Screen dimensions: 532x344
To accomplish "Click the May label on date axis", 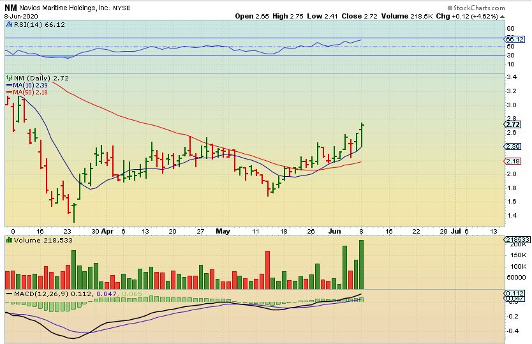I will [223, 231].
